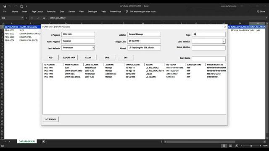This screenshot has height=151, width=269.
Task: Open the File menu
Action: pos(5,11)
